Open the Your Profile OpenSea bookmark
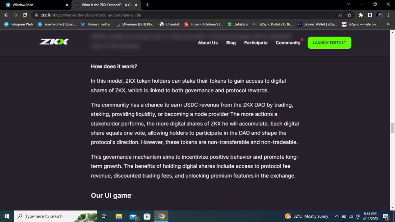395x222 pixels. pos(57,24)
